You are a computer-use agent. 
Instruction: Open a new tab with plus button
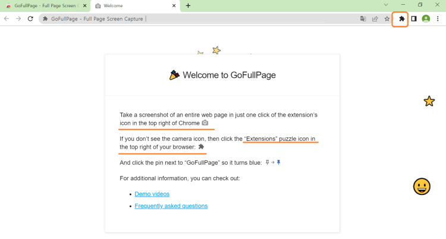pyautogui.click(x=188, y=6)
